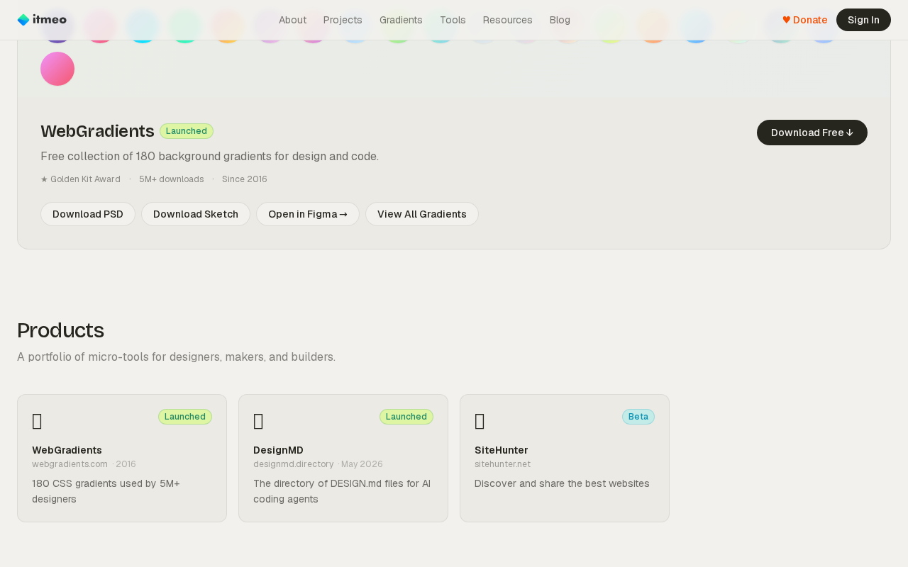Open the WebGradients product card

pos(122,458)
